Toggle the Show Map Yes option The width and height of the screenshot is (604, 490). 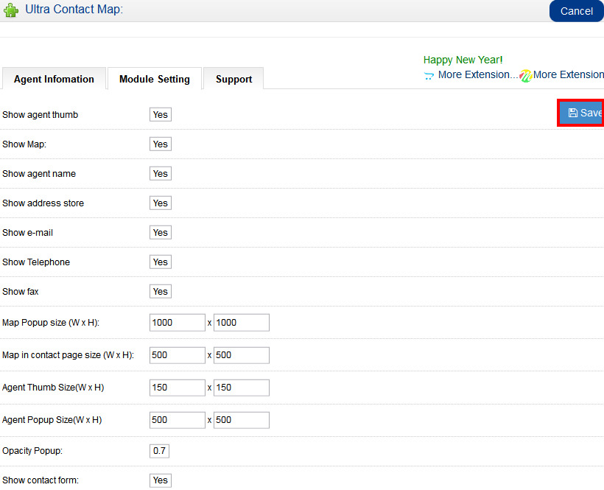coord(160,144)
